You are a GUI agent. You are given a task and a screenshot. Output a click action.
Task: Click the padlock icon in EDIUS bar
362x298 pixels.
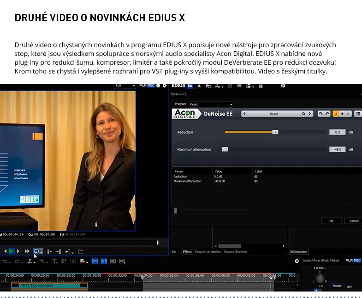[261, 86]
